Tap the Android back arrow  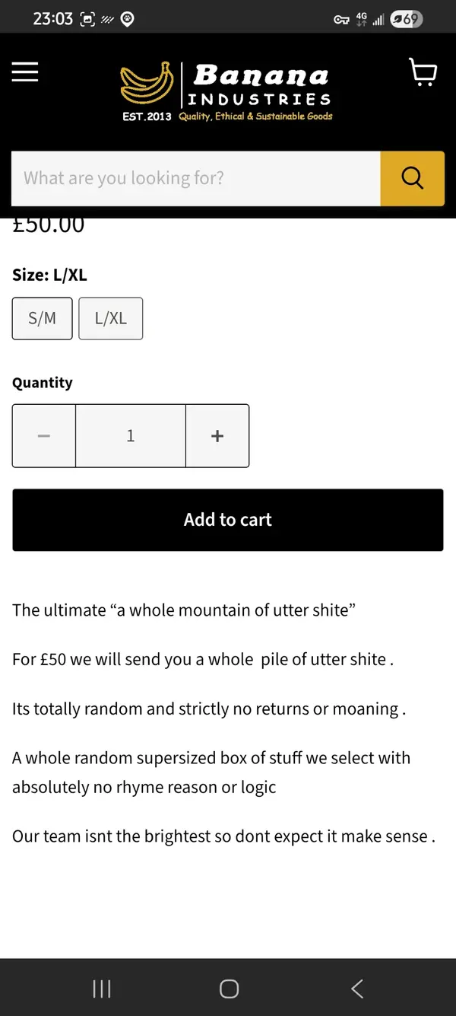[357, 988]
